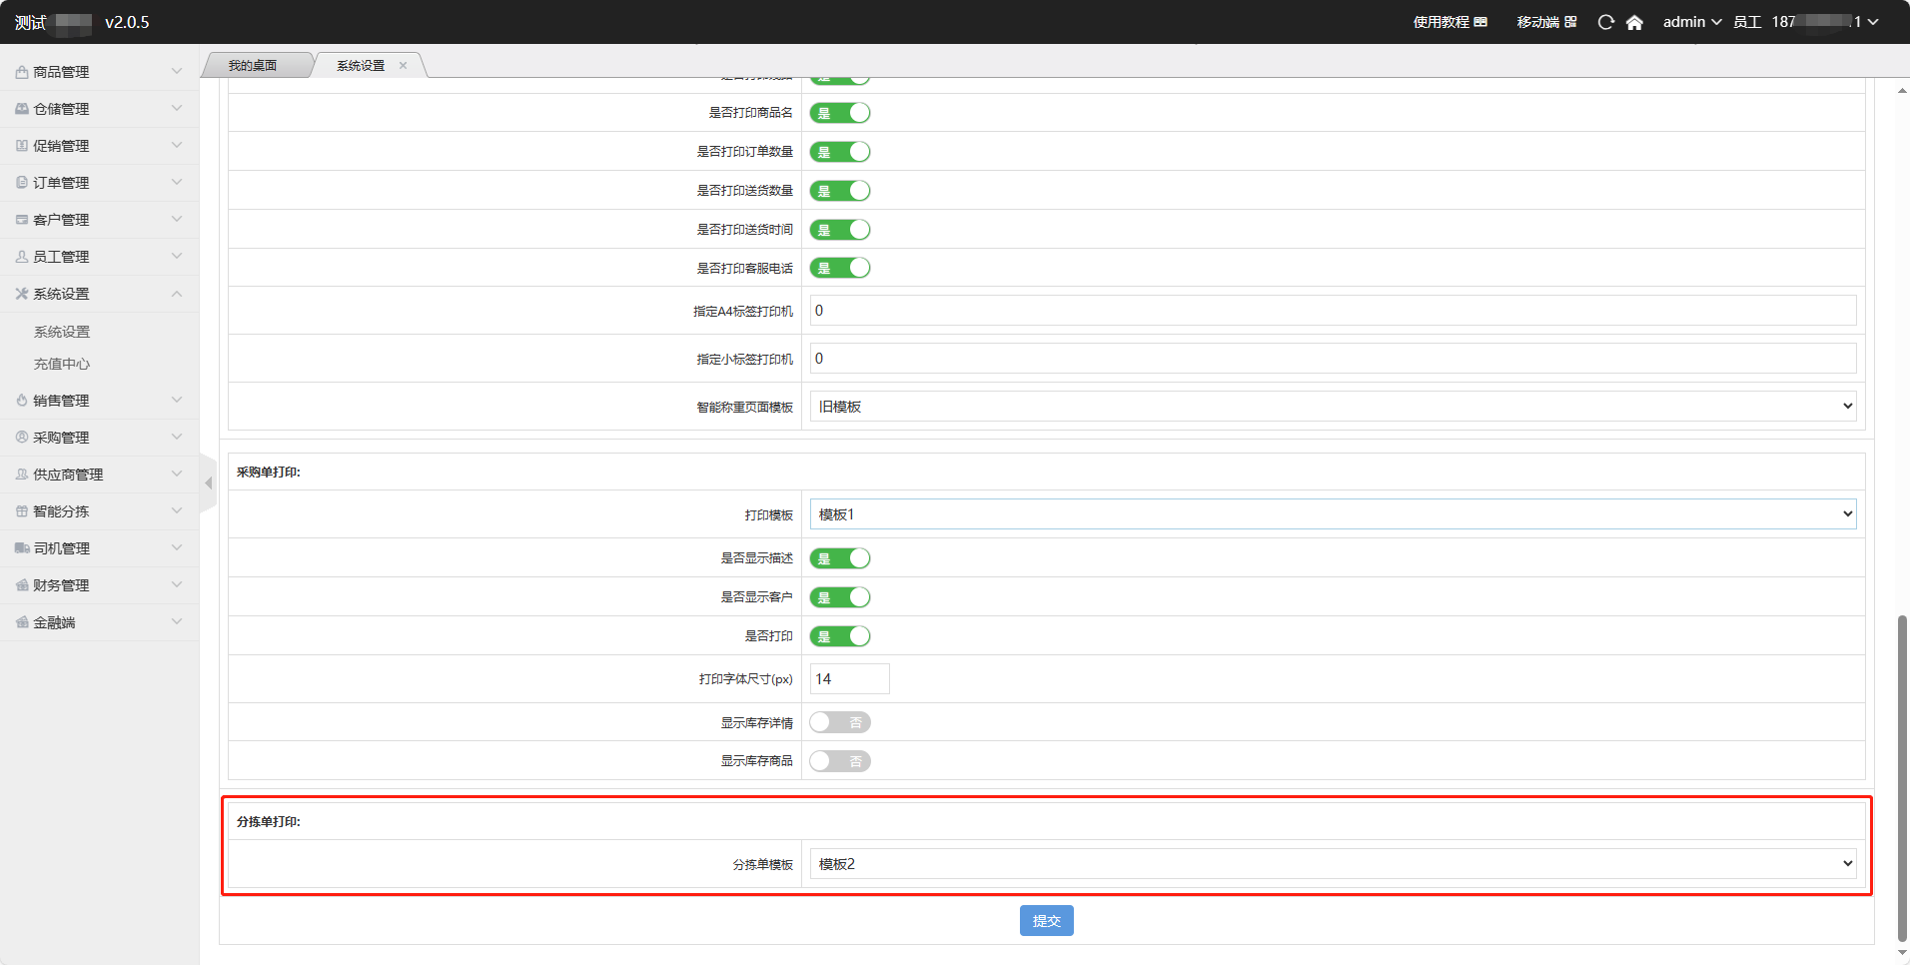Toggle off 是否打印商品名 switch
This screenshot has width=1910, height=965.
pos(839,113)
